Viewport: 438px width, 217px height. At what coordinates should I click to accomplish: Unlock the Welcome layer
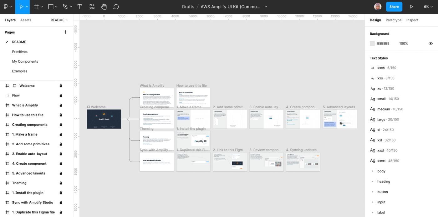pos(61,86)
